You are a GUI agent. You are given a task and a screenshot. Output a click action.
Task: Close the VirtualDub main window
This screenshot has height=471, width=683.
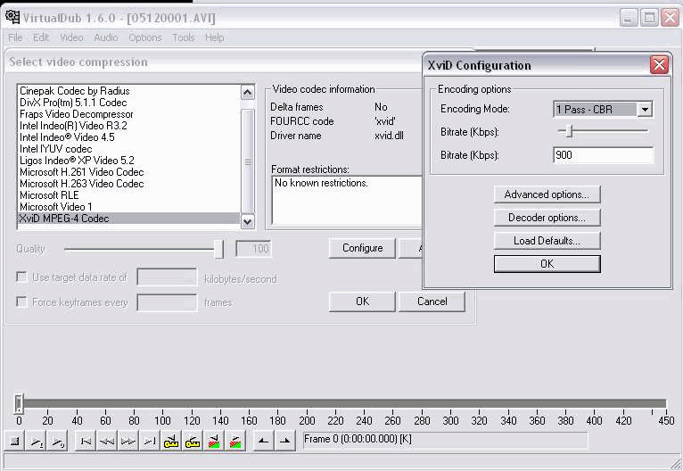coord(670,18)
